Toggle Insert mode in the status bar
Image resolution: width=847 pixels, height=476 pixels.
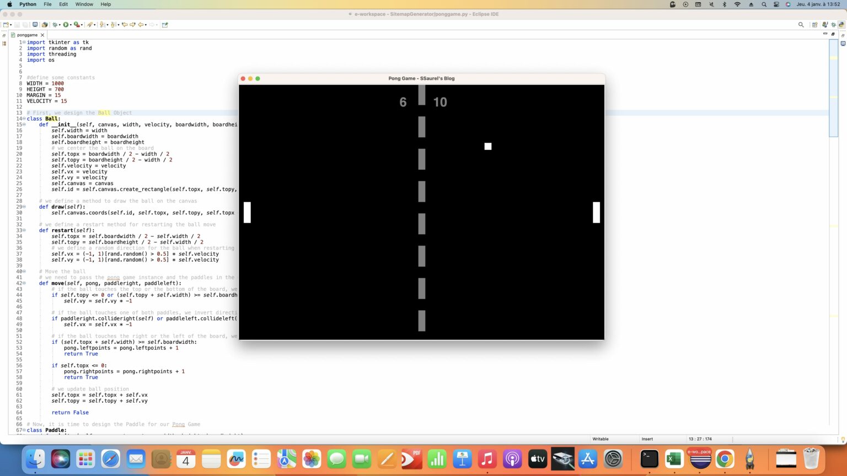[x=646, y=439]
